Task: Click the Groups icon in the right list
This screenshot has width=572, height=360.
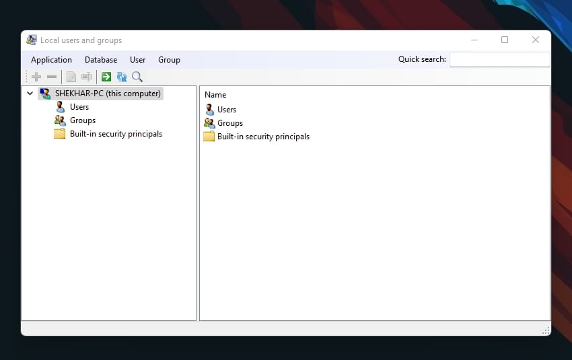Action: tap(209, 123)
